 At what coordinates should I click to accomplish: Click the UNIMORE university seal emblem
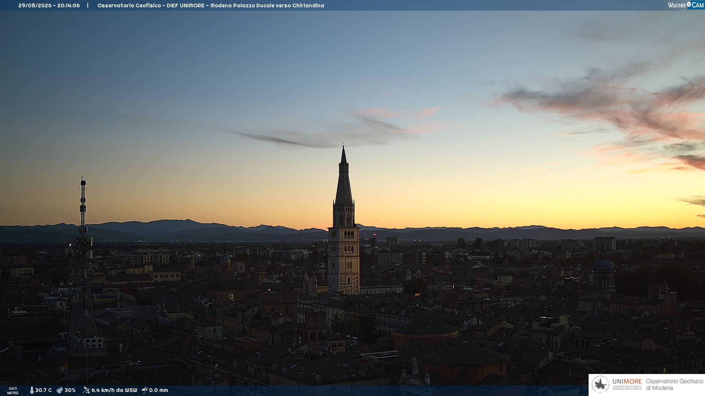coord(600,385)
